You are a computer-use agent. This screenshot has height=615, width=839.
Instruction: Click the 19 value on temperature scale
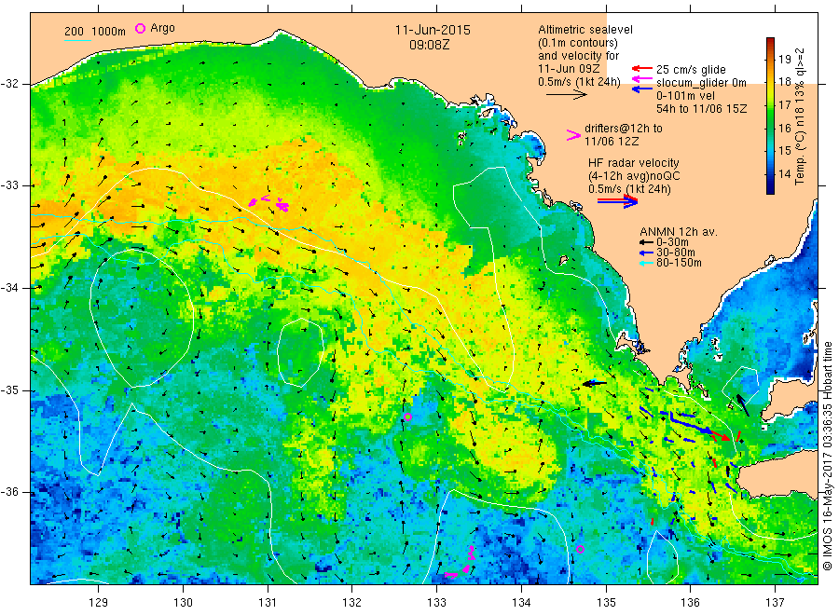[x=785, y=59]
